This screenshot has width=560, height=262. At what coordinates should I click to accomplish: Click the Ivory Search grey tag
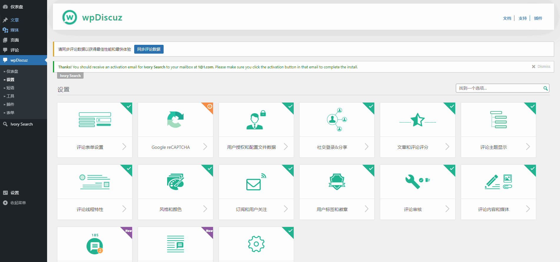(70, 76)
